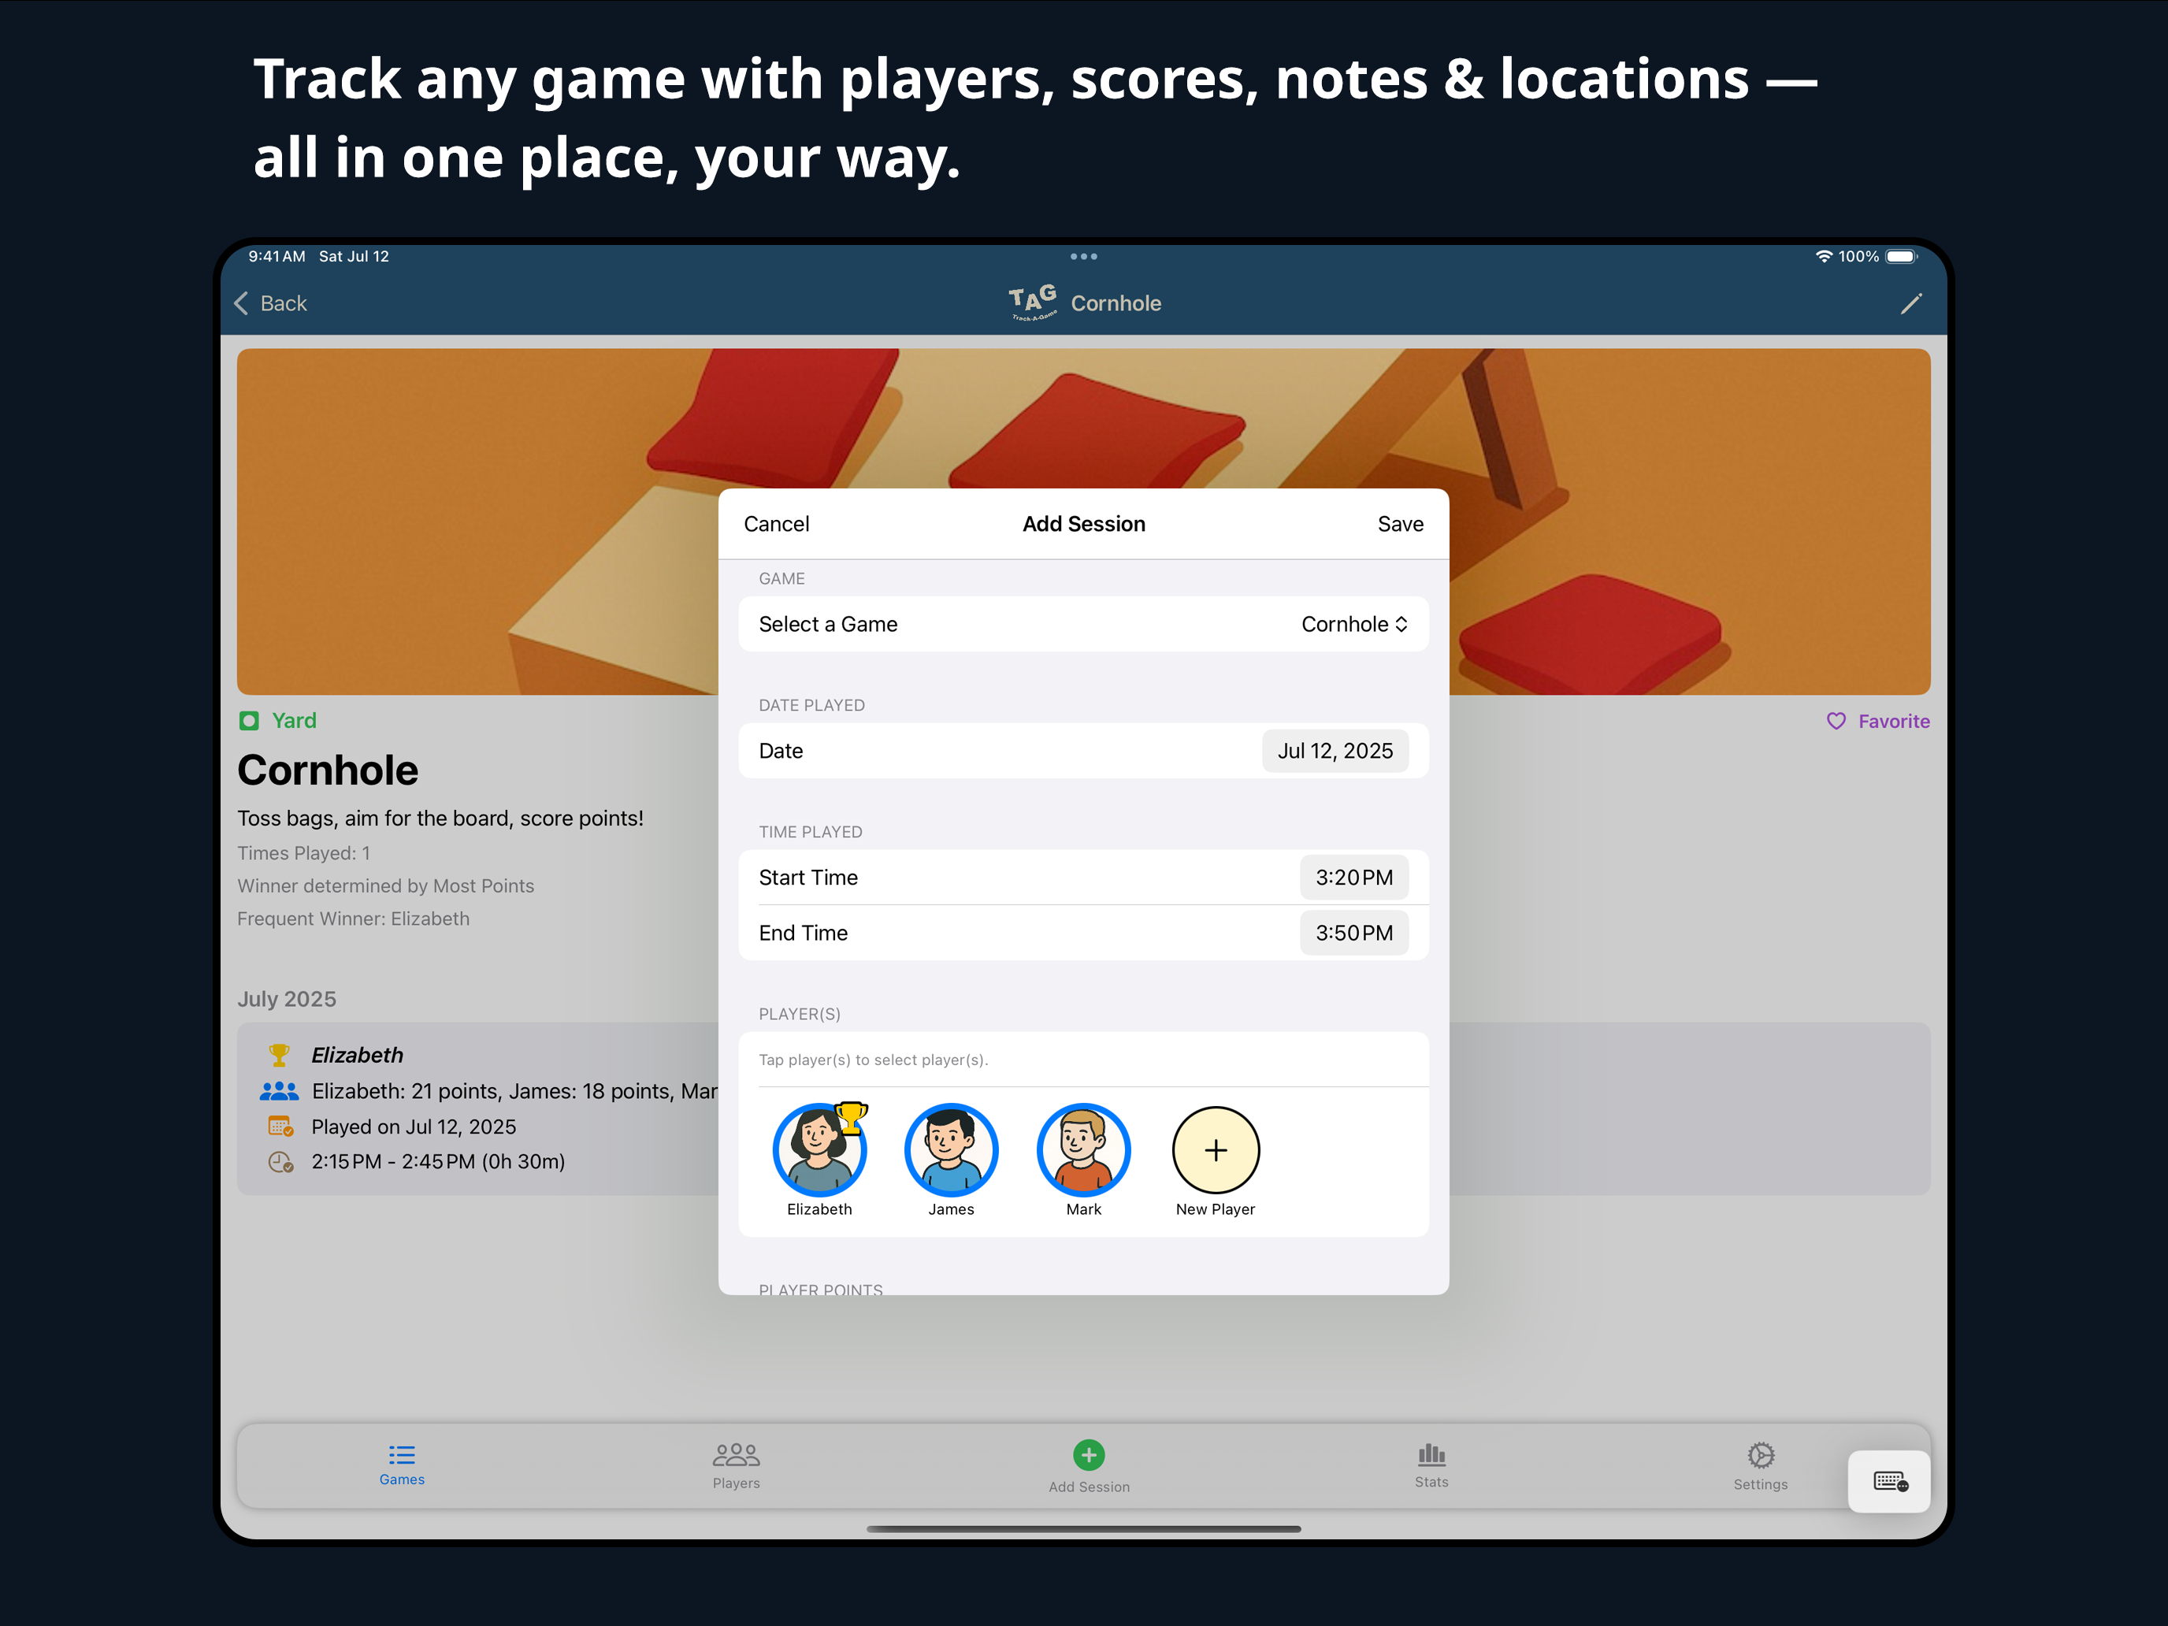Toggle Elizabeth player selection
This screenshot has height=1626, width=2168.
click(x=819, y=1149)
